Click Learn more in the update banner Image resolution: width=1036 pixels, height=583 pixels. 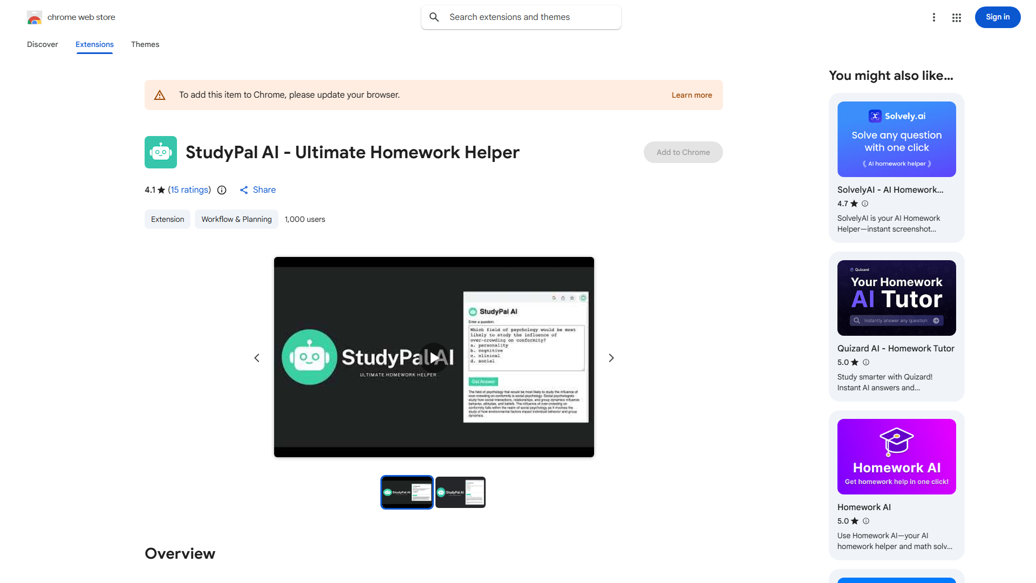coord(691,95)
